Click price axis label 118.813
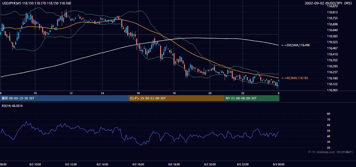356x167 pixels. 332,12
